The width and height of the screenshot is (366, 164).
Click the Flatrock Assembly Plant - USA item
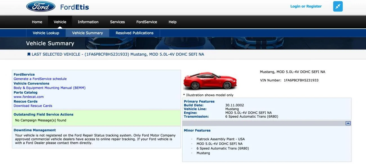pos(221,139)
